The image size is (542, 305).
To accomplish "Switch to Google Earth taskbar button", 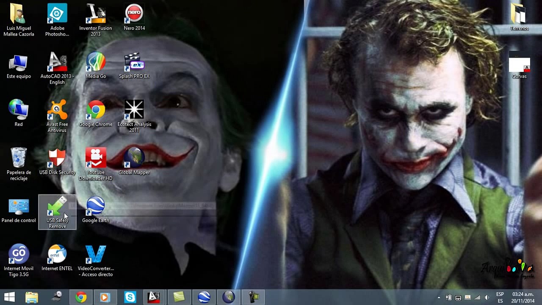I will coord(204,297).
